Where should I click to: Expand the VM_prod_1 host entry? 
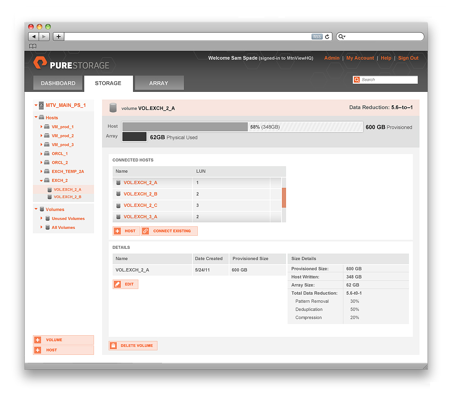click(41, 126)
